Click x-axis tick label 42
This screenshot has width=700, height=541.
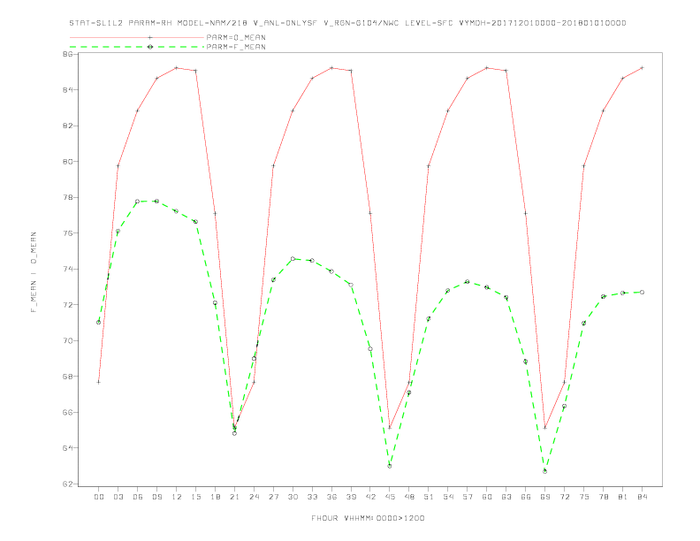(x=370, y=497)
